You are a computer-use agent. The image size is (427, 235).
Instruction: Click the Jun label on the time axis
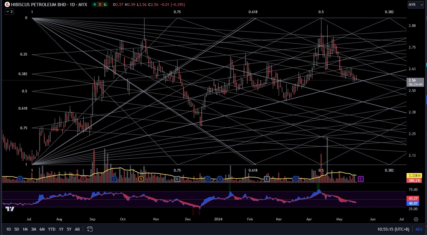click(x=373, y=219)
